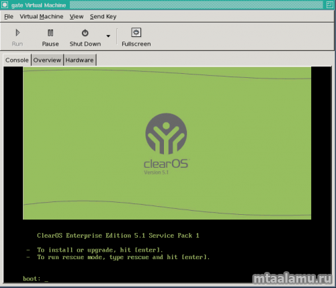Screen dimensions: 336x288
Task: Click the clearOS logo in the console
Action: pyautogui.click(x=166, y=134)
